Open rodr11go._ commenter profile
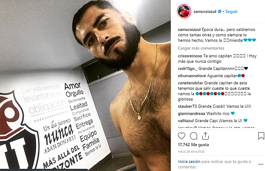 [188, 68]
